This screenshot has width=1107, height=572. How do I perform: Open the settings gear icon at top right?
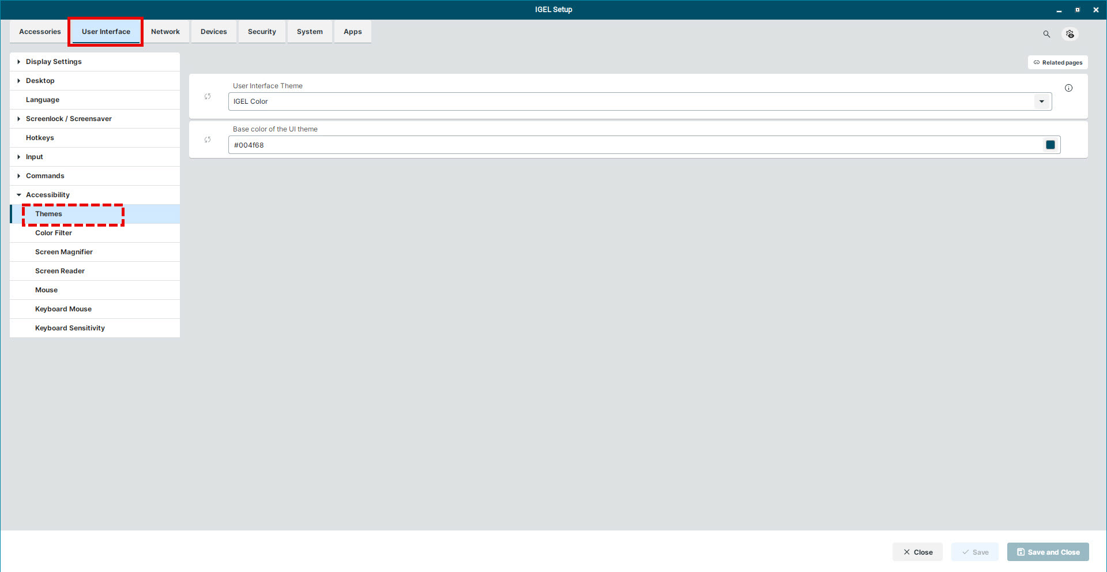1070,34
